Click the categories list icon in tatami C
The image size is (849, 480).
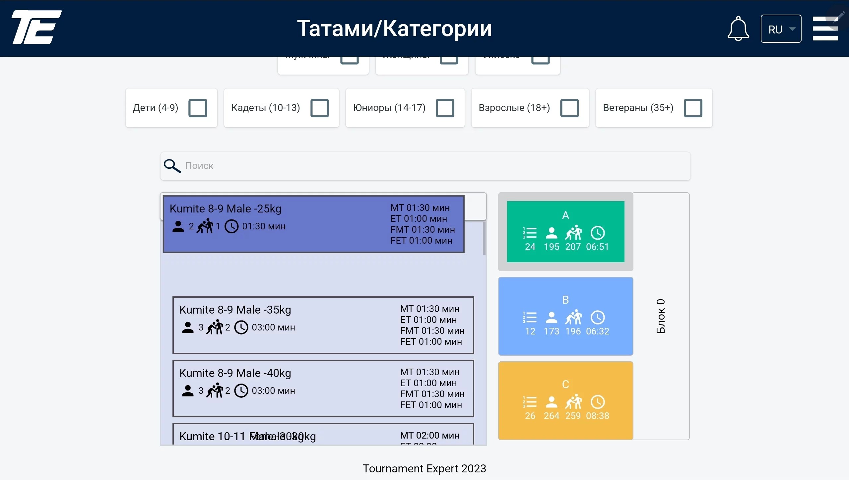(x=530, y=402)
